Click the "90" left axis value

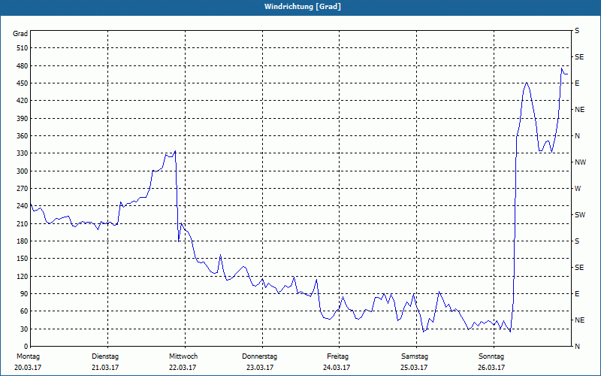23,294
